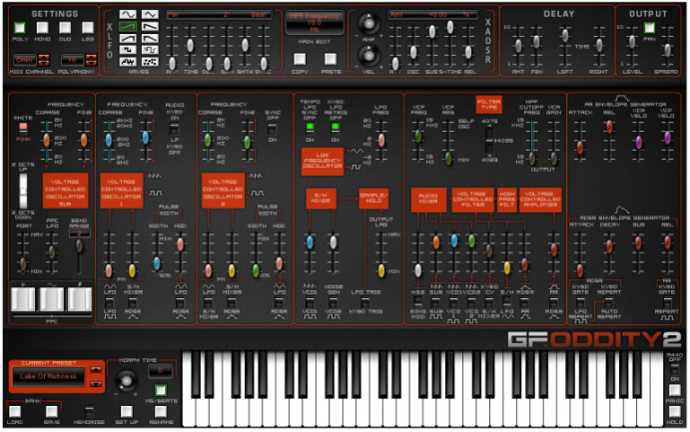The width and height of the screenshot is (690, 432).
Task: Decrease MIDI Channel with down arrow
Action: pos(44,63)
